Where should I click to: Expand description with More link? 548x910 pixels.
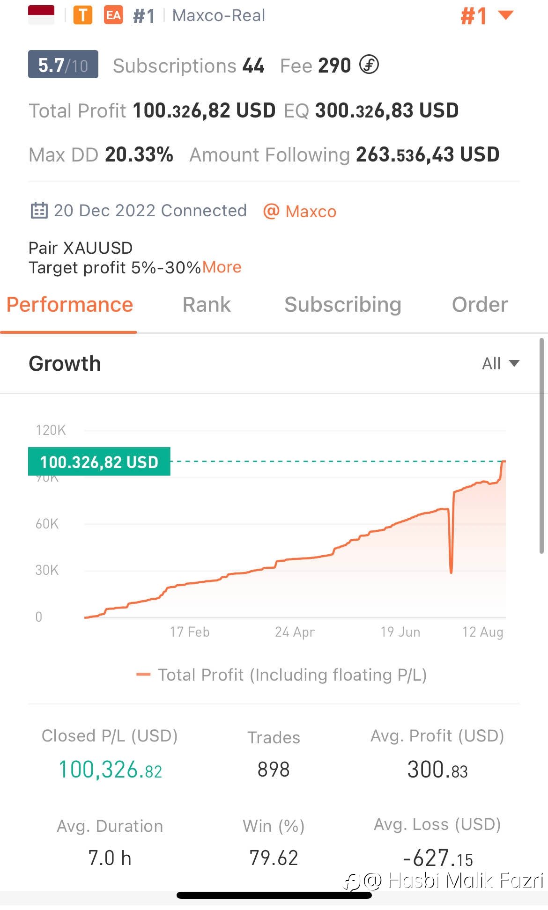[x=222, y=267]
